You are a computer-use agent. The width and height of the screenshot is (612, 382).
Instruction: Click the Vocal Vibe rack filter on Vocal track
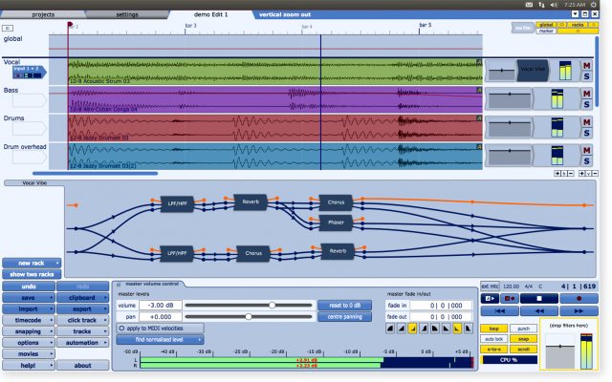(x=532, y=69)
